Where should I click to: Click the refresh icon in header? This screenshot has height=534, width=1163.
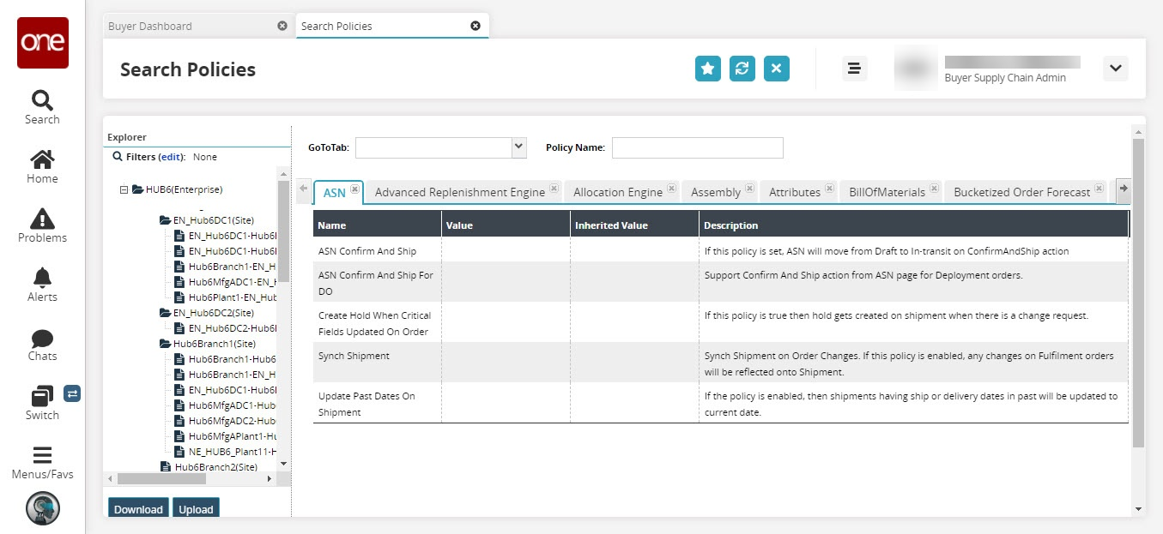pyautogui.click(x=742, y=69)
